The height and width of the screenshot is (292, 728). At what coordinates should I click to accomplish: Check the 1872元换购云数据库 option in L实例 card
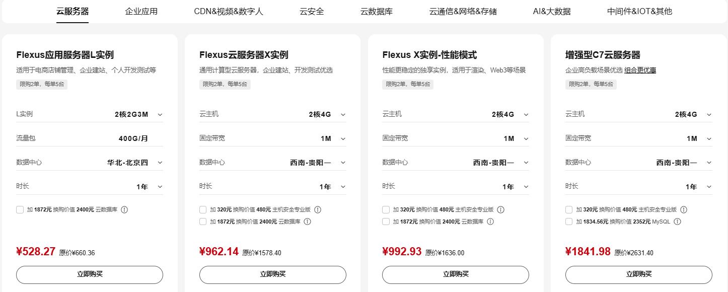point(20,209)
